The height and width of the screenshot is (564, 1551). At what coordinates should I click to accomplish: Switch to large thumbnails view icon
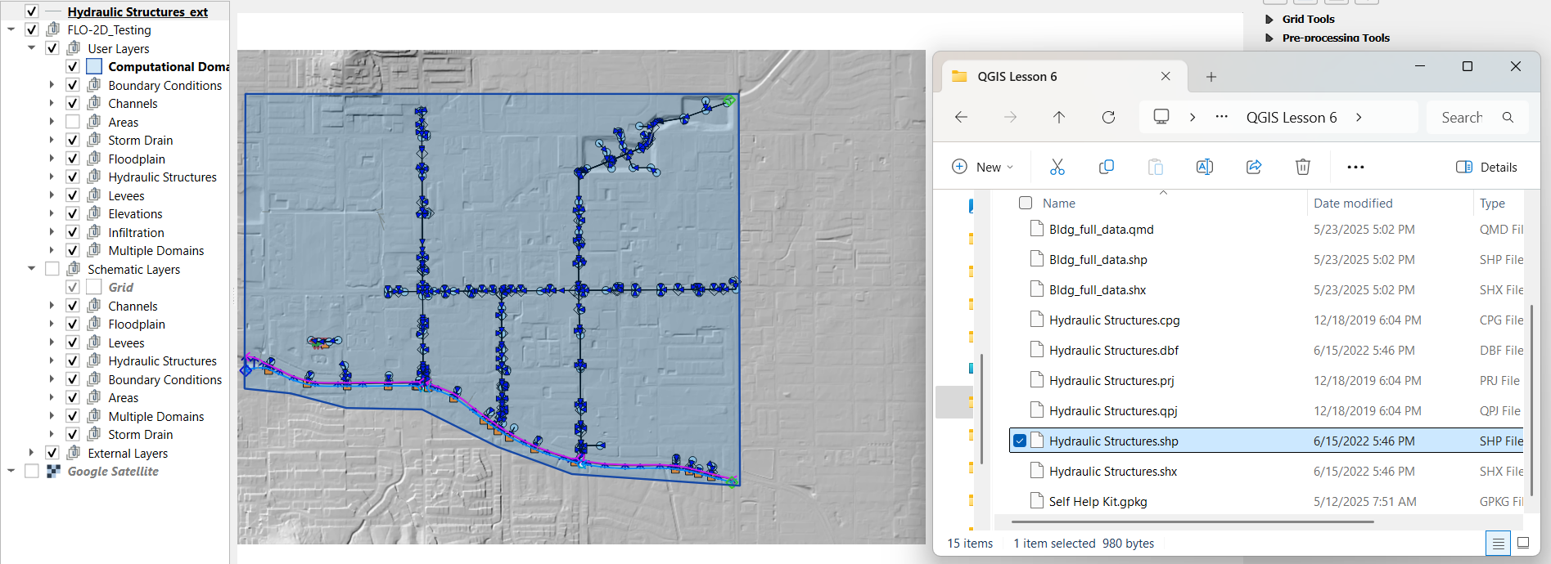click(1523, 543)
